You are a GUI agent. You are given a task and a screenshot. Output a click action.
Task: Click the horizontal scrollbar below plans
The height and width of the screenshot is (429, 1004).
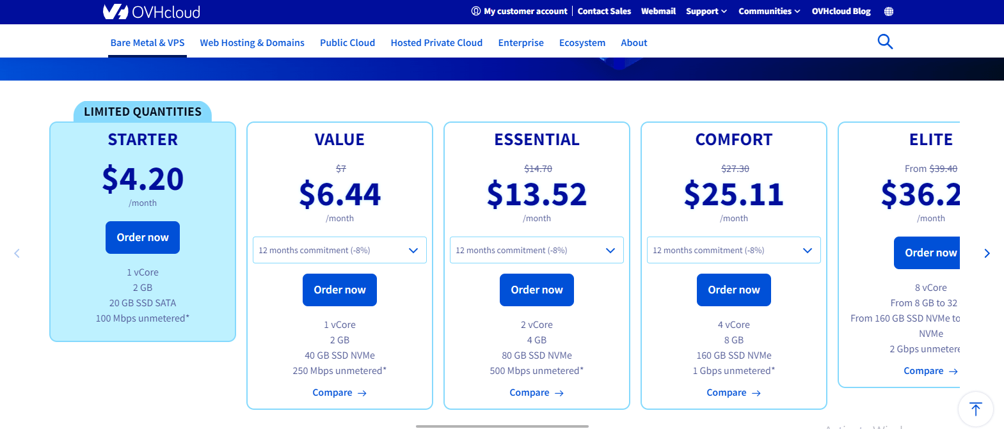pos(502,426)
